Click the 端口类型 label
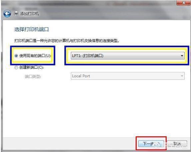This screenshot has height=152, width=191. click(33, 76)
